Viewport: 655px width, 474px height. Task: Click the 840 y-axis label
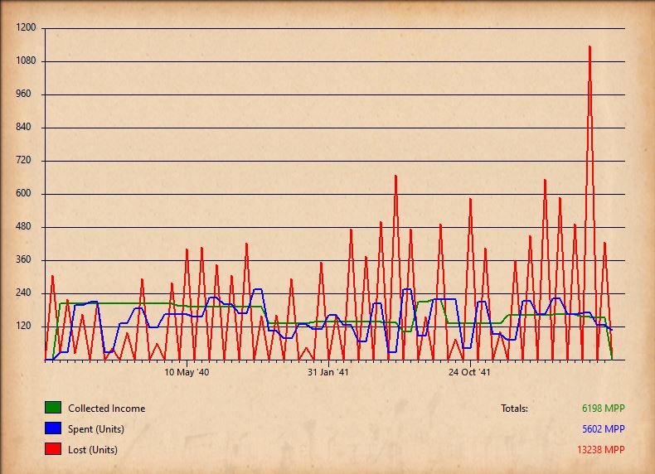click(24, 128)
